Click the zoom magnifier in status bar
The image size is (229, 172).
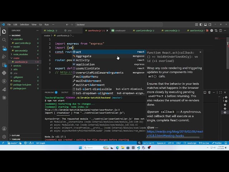click(x=139, y=143)
